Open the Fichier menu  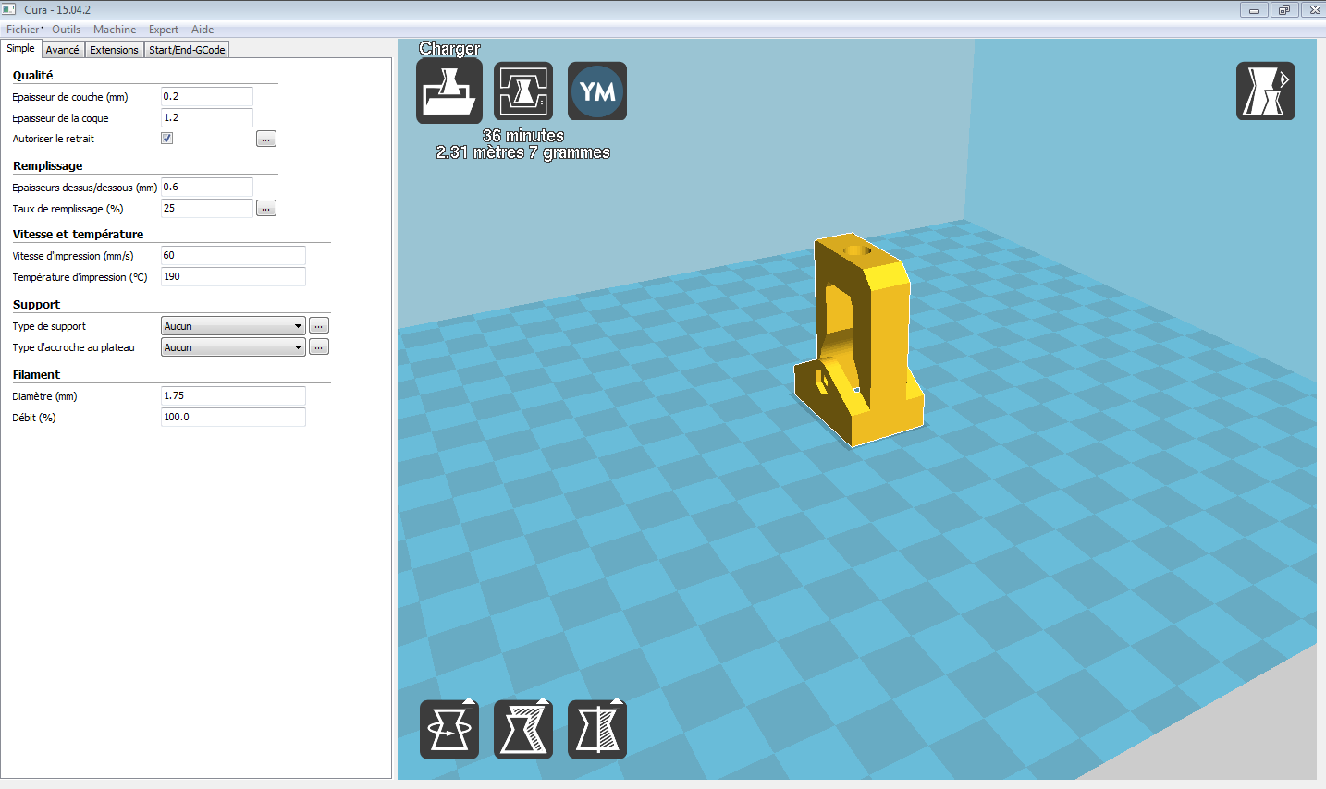coord(23,30)
